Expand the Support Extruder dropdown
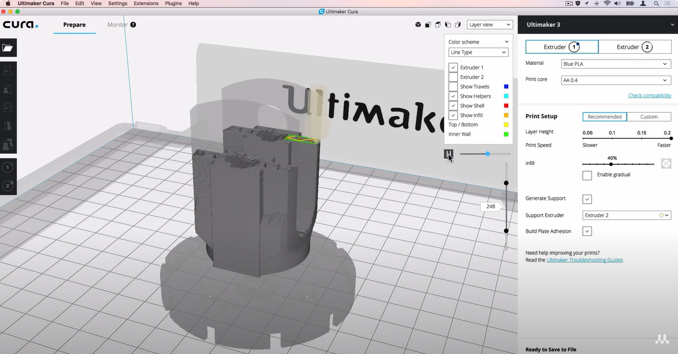This screenshot has height=354, width=678. [626, 215]
